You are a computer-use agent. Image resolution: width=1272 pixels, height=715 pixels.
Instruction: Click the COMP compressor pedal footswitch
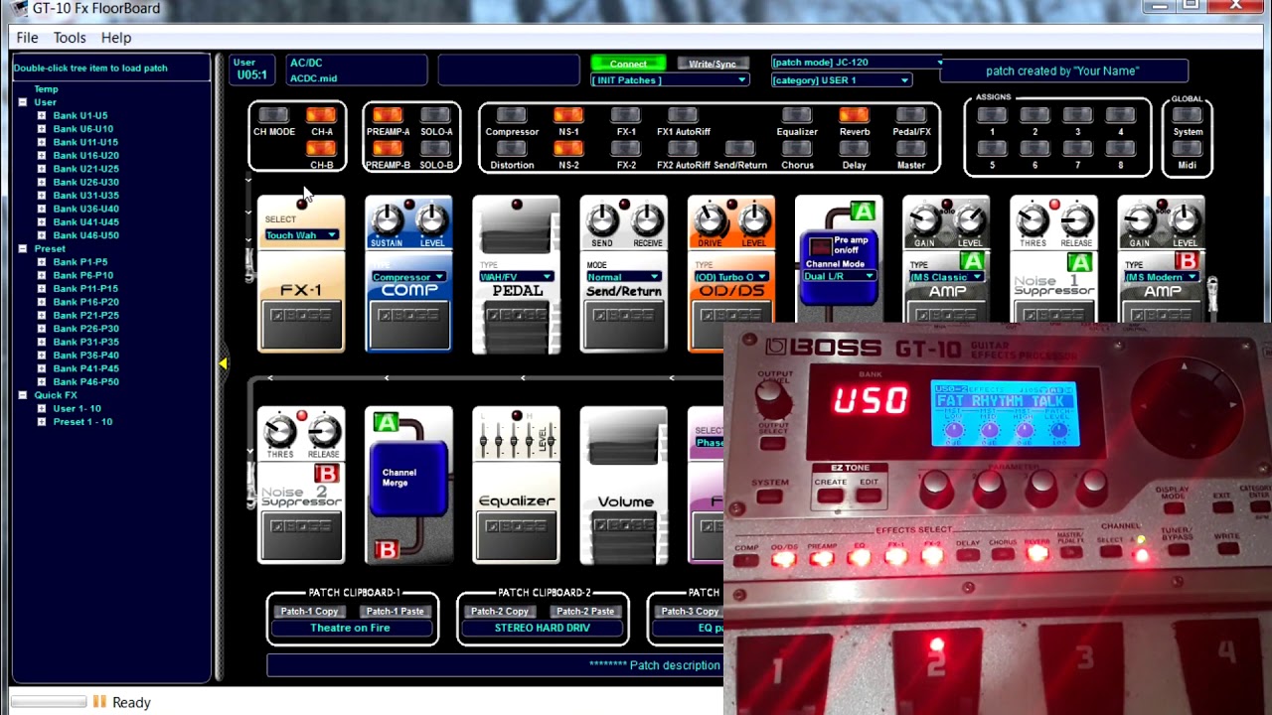(x=408, y=325)
